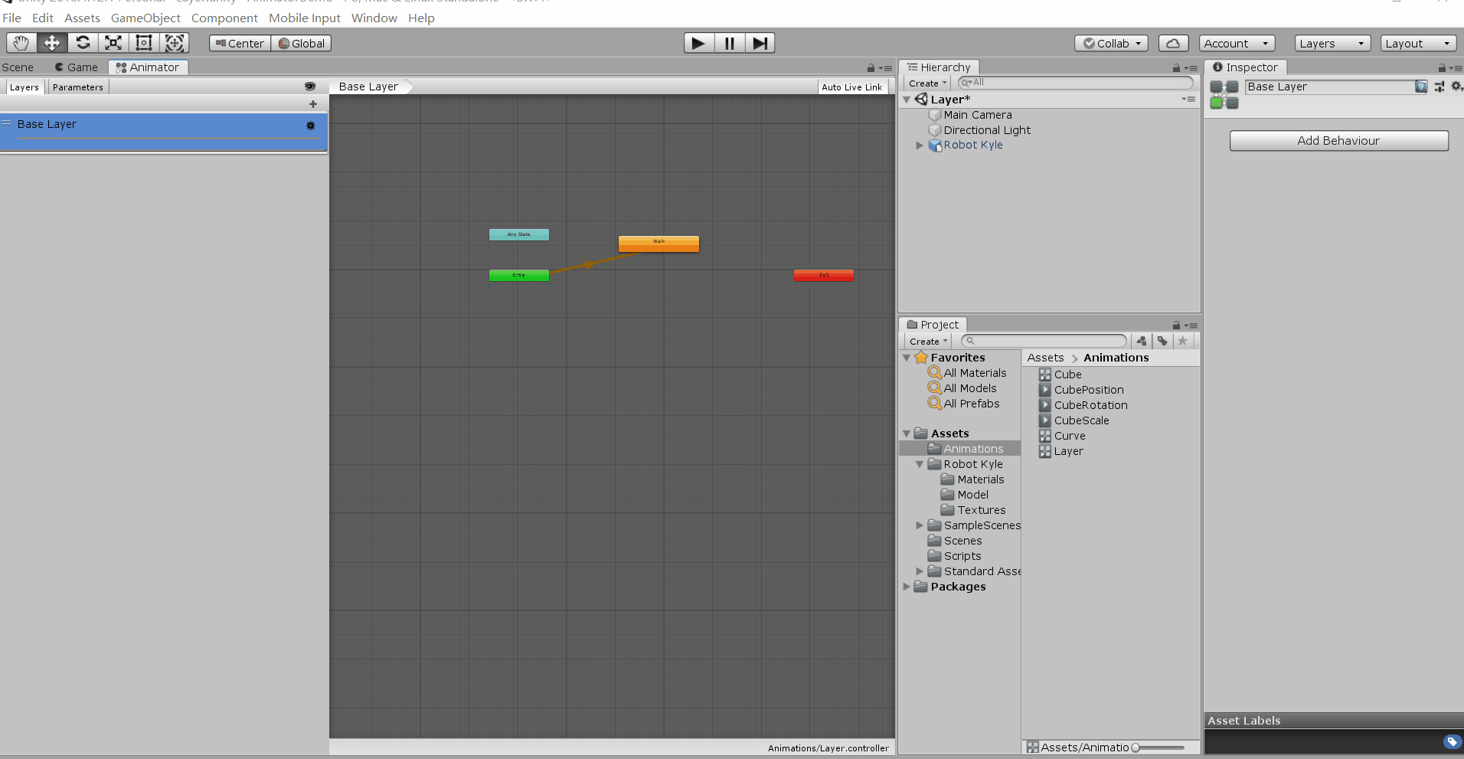Image resolution: width=1464 pixels, height=759 pixels.
Task: Select the Entry node
Action: click(x=519, y=275)
